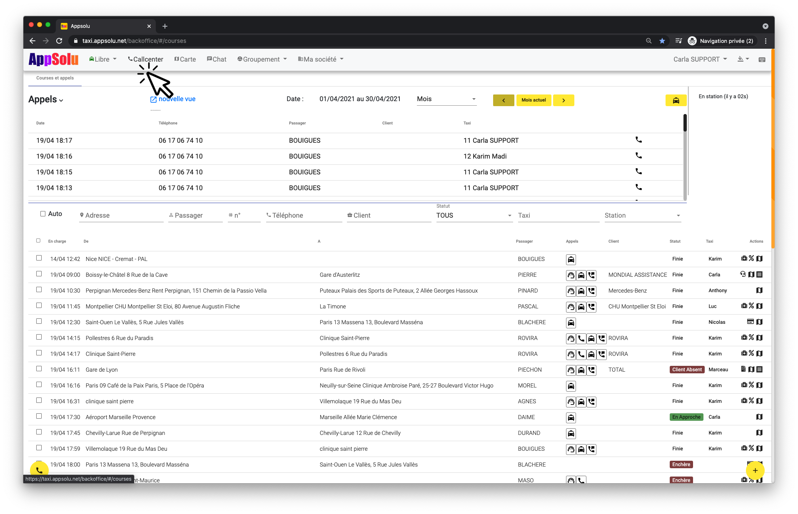The width and height of the screenshot is (798, 514).
Task: Click the Téléphone filter field
Action: [304, 216]
